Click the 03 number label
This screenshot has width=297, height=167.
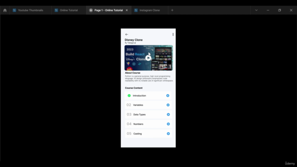pos(129,115)
